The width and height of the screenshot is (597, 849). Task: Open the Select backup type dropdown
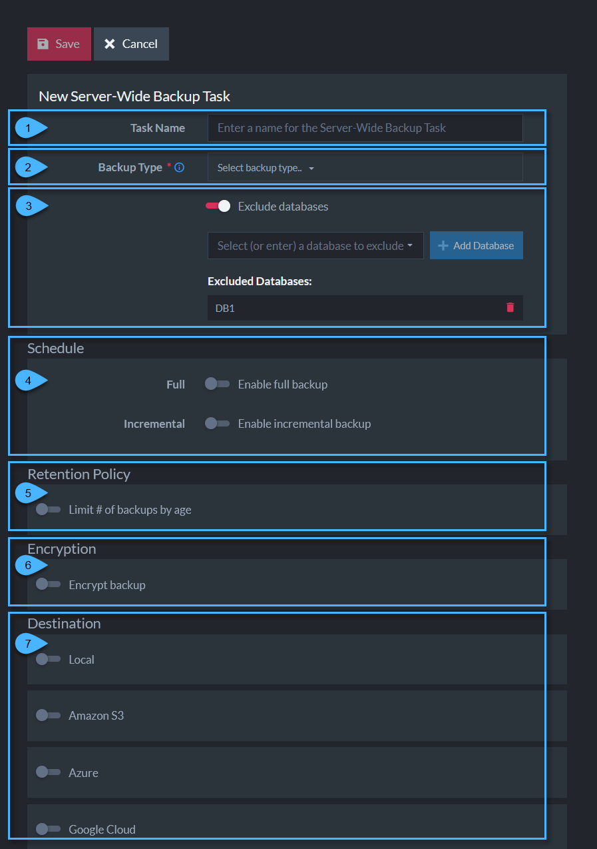pyautogui.click(x=365, y=168)
